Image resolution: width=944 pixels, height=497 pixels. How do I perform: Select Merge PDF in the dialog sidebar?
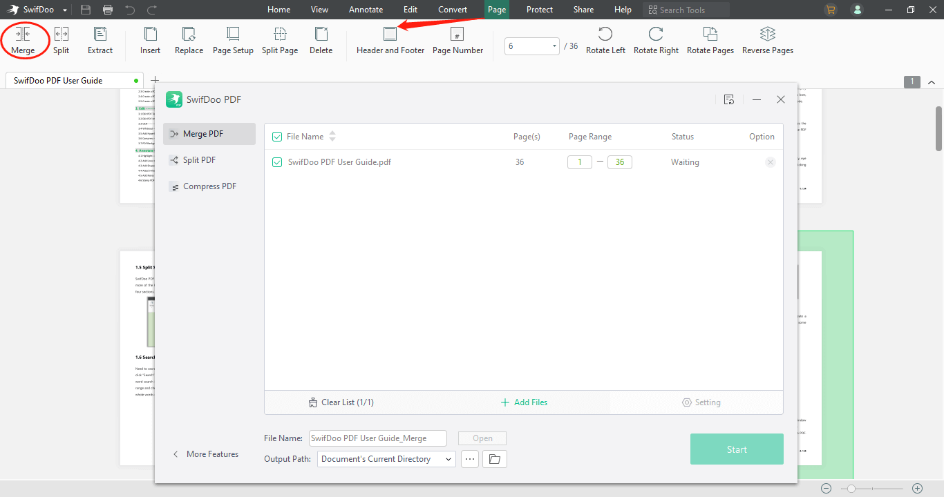(x=209, y=134)
